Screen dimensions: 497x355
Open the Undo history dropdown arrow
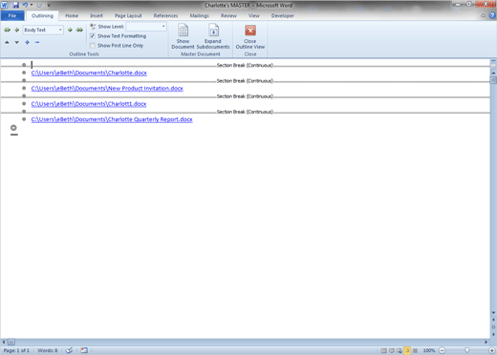pos(32,5)
